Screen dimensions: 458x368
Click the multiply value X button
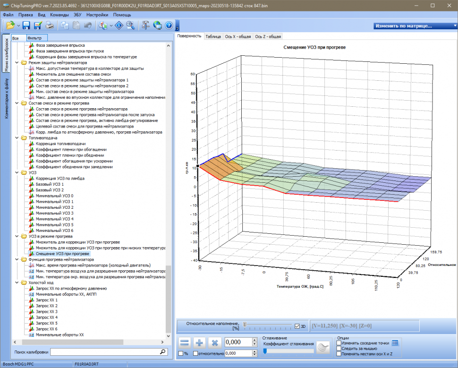[215, 342]
